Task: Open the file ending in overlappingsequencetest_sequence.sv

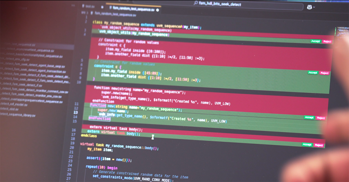Action: (32, 100)
